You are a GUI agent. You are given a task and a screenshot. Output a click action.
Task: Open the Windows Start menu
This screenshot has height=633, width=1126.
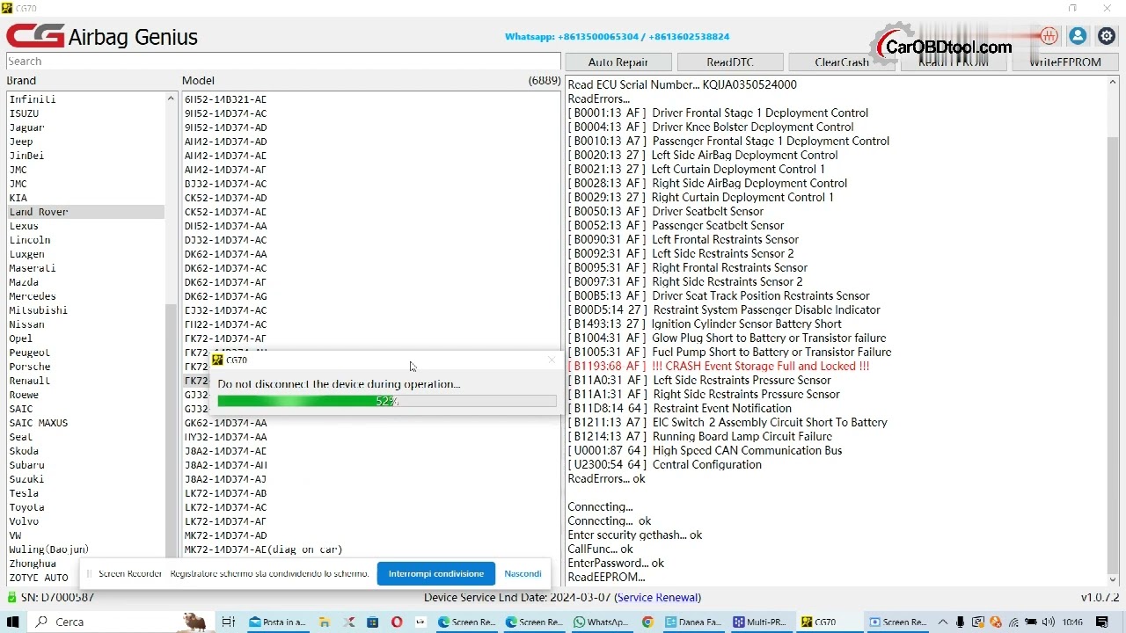click(x=12, y=622)
